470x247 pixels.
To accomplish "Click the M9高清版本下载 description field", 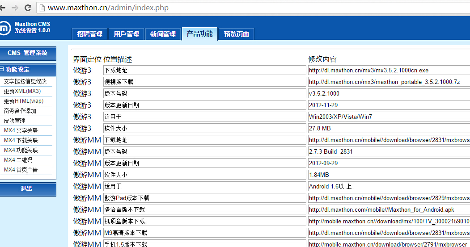I will (x=205, y=233).
